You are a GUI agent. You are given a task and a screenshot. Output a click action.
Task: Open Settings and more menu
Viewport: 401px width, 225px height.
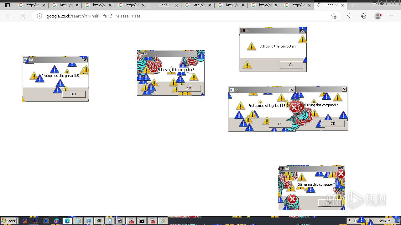[392, 16]
